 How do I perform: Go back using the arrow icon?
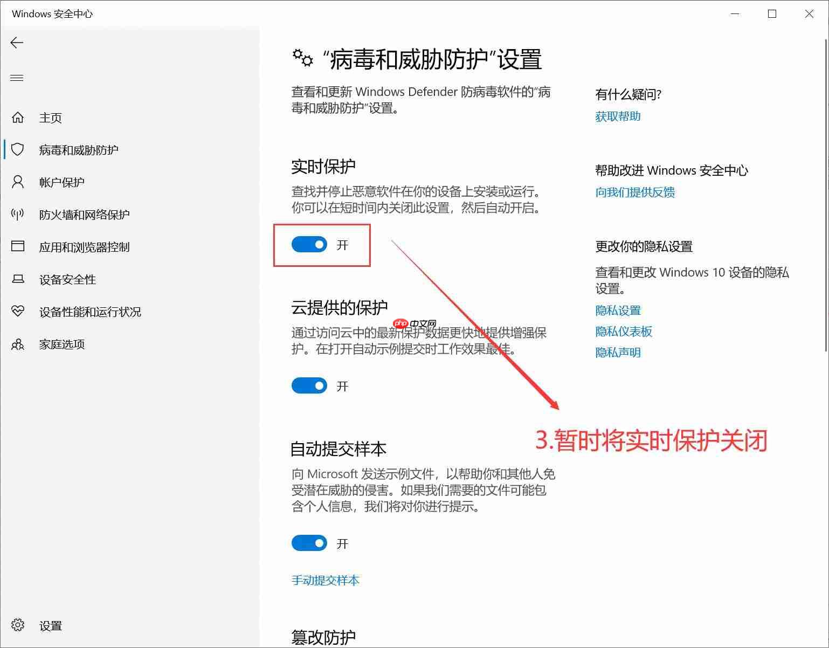(x=17, y=43)
